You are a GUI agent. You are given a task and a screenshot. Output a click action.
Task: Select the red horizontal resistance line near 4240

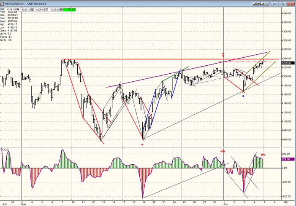coord(169,59)
